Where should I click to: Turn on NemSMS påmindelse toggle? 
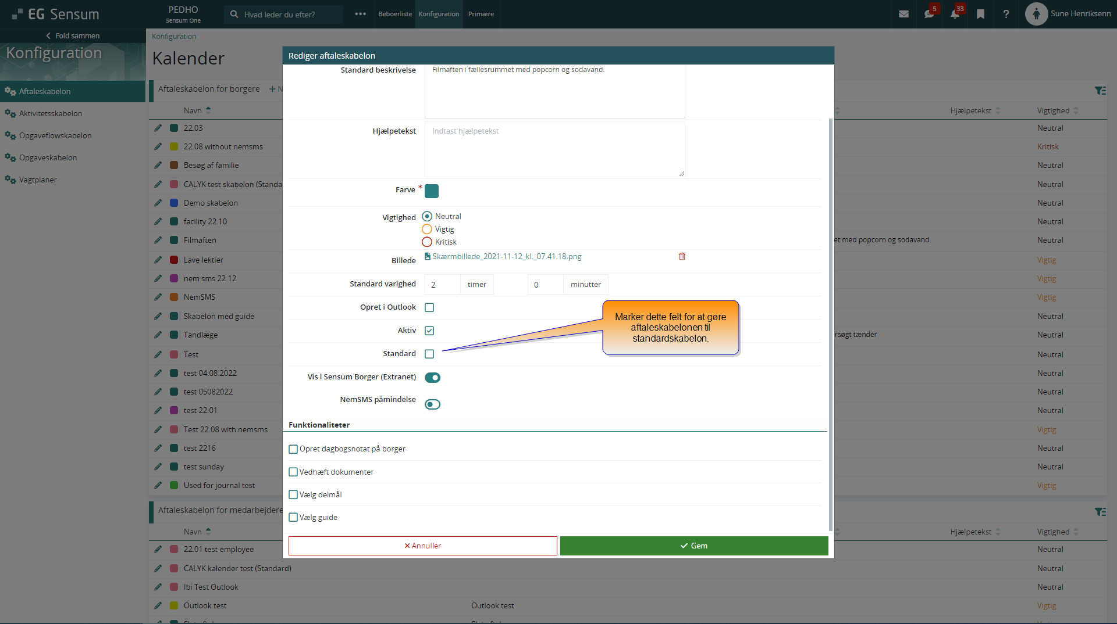[x=432, y=404]
